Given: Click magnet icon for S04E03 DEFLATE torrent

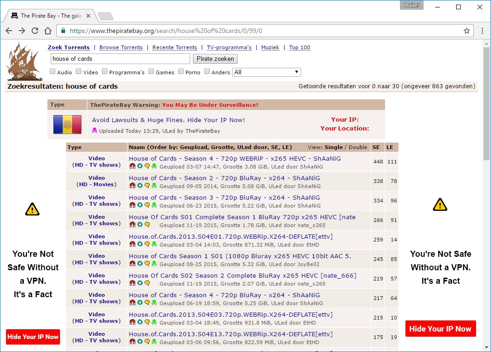Looking at the screenshot, I should coord(133,322).
